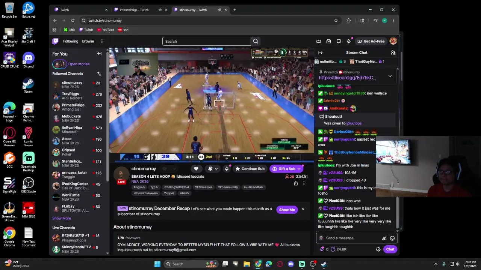Select the ChillingWithChat tag

point(177,187)
